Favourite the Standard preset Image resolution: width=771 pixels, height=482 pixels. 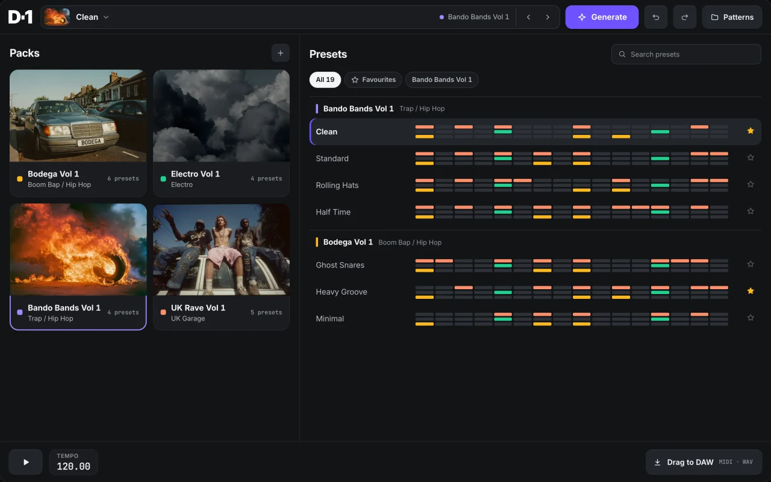click(x=751, y=158)
